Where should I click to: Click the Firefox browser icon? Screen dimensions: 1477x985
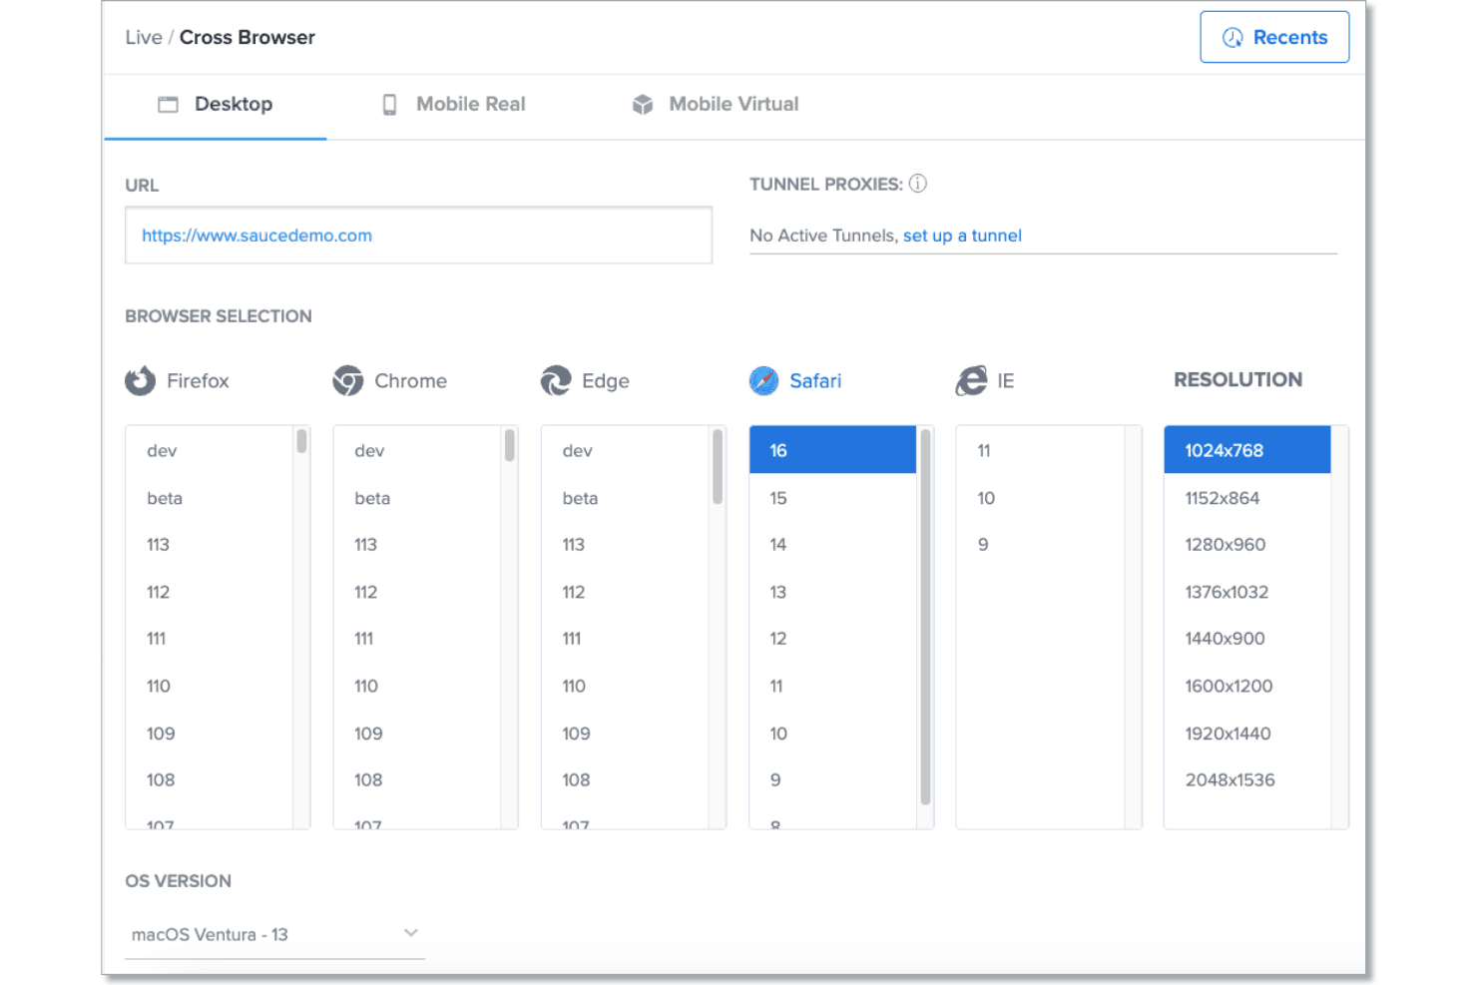point(141,380)
